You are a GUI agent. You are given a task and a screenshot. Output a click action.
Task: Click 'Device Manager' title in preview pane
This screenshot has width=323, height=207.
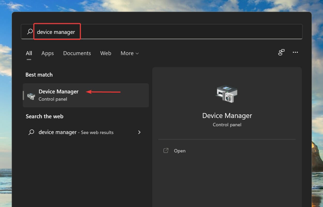(227, 116)
